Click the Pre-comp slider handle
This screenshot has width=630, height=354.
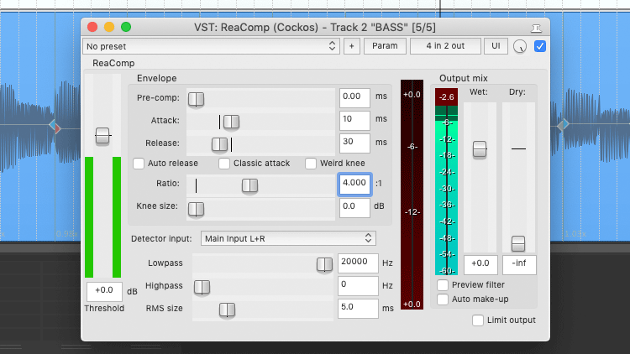pyautogui.click(x=196, y=99)
